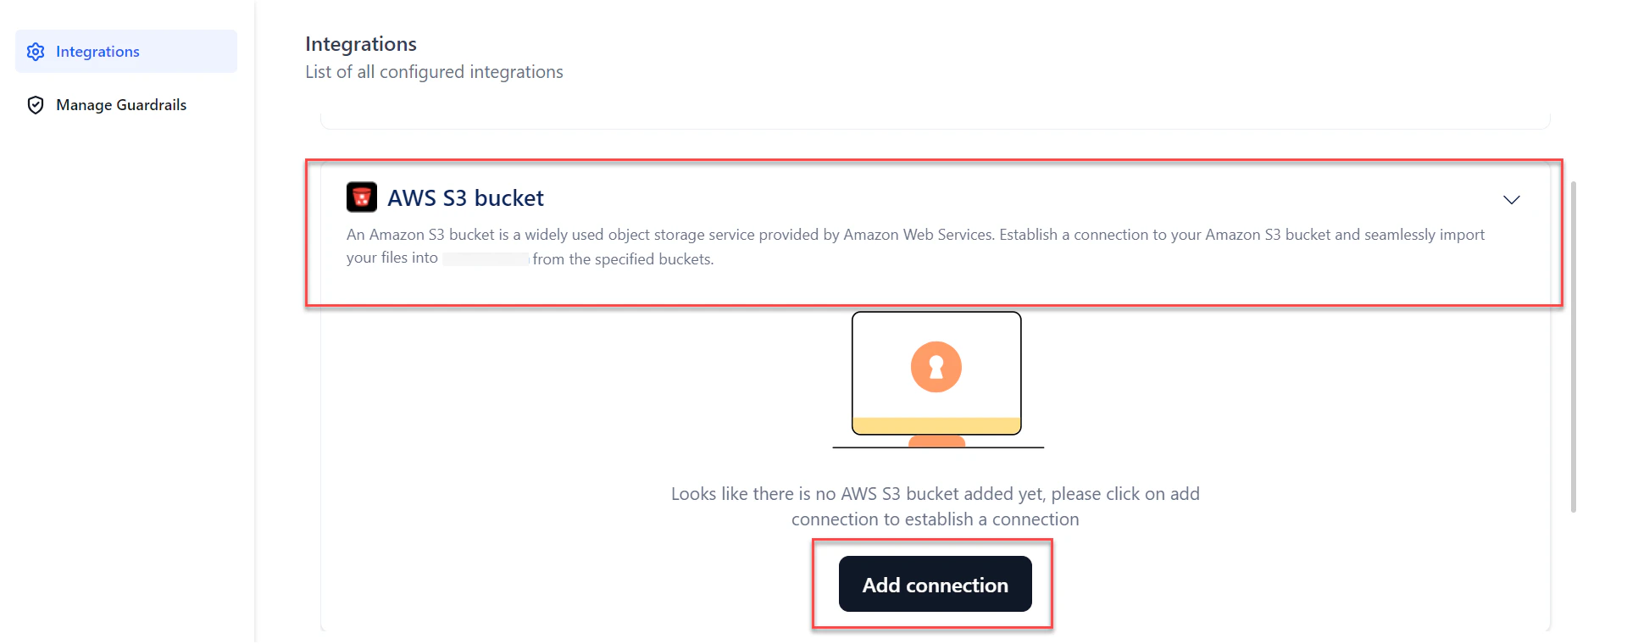The width and height of the screenshot is (1627, 644).
Task: Select the Integrations sidebar entry
Action: point(96,52)
